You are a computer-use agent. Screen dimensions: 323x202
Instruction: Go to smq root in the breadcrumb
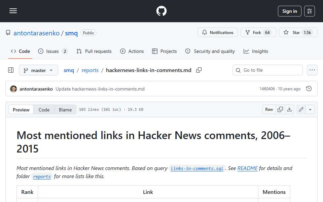[69, 70]
